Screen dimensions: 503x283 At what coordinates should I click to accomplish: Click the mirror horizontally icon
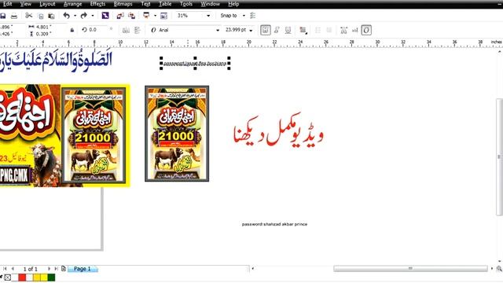[x=126, y=30]
